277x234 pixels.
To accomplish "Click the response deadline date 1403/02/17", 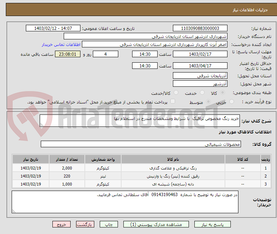I will coord(200,54).
